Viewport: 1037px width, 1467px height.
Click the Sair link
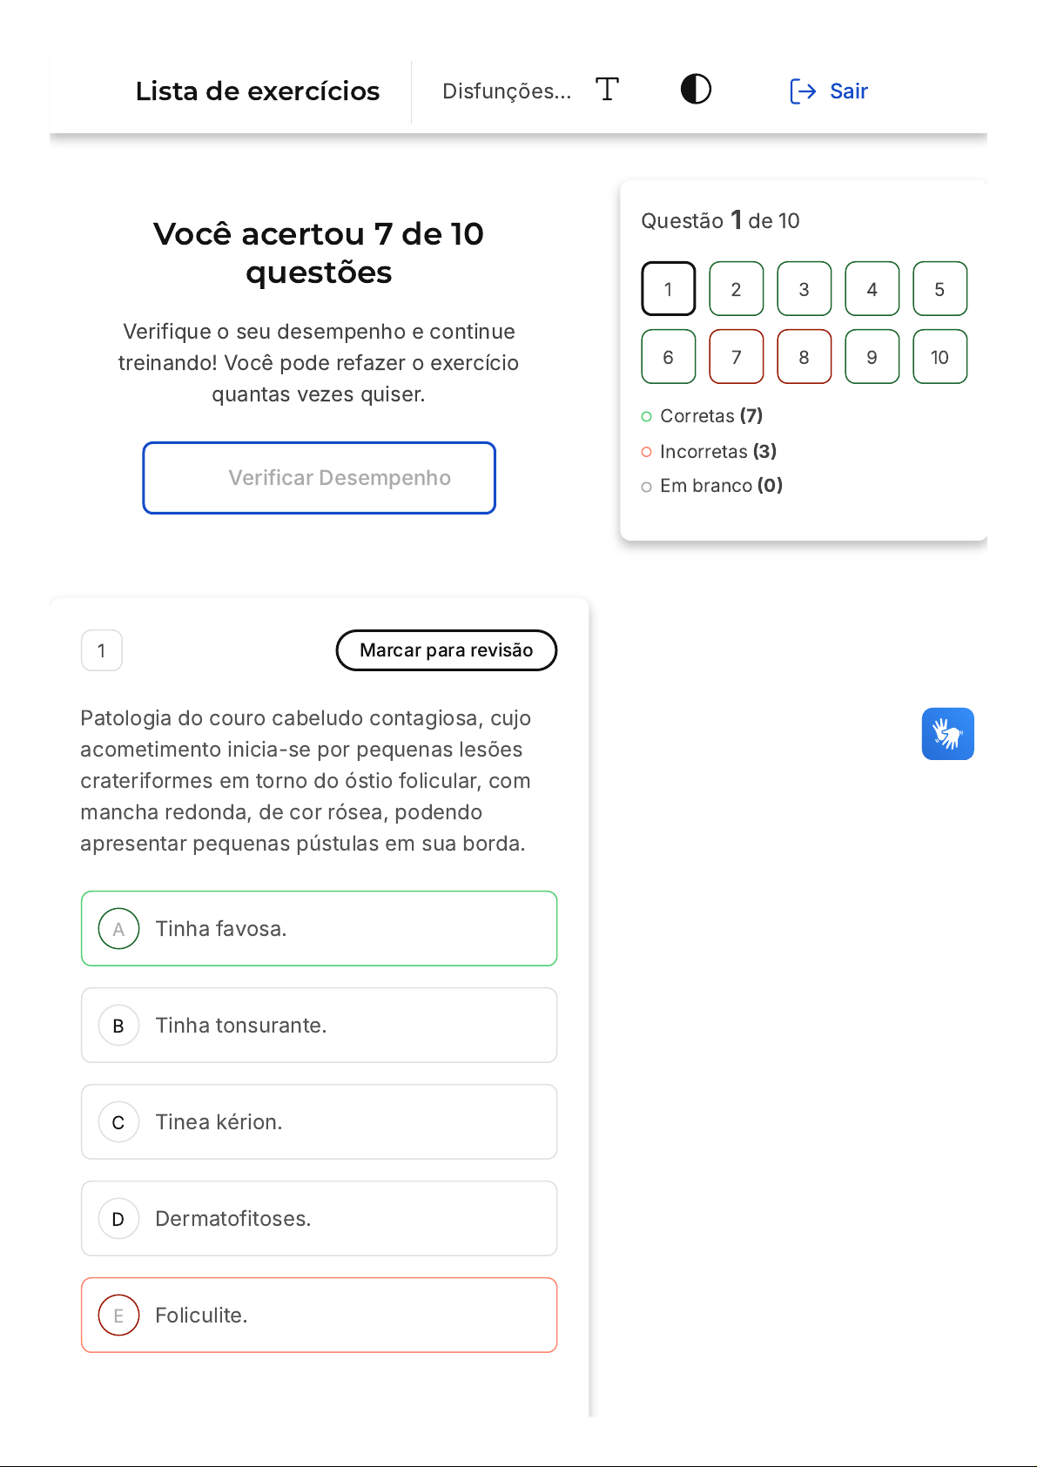(x=848, y=91)
